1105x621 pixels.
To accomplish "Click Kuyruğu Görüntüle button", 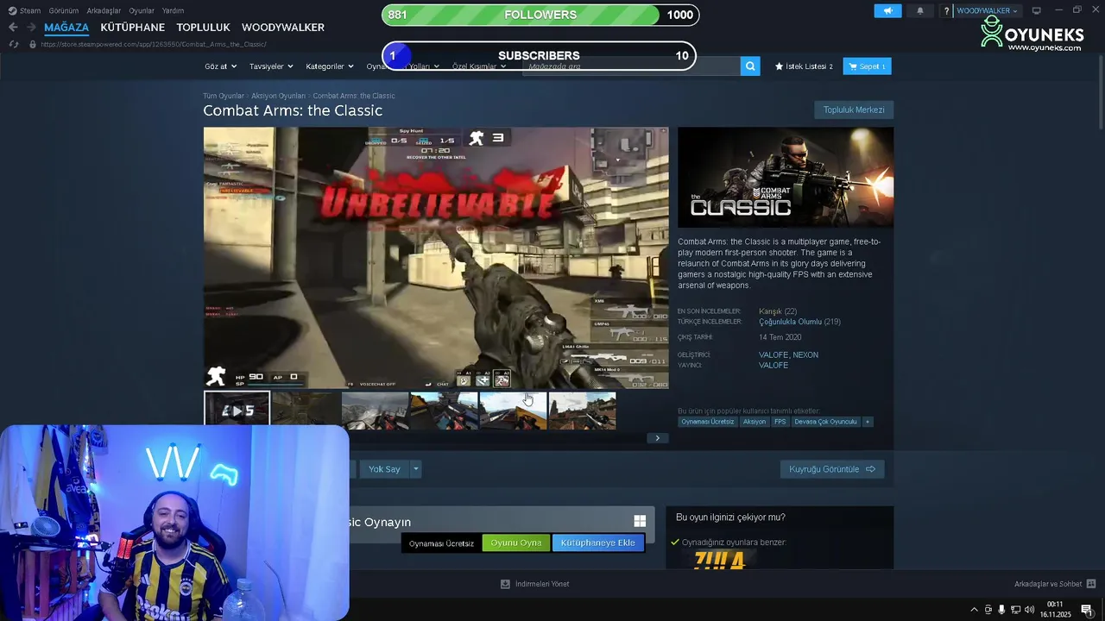I will click(x=832, y=469).
